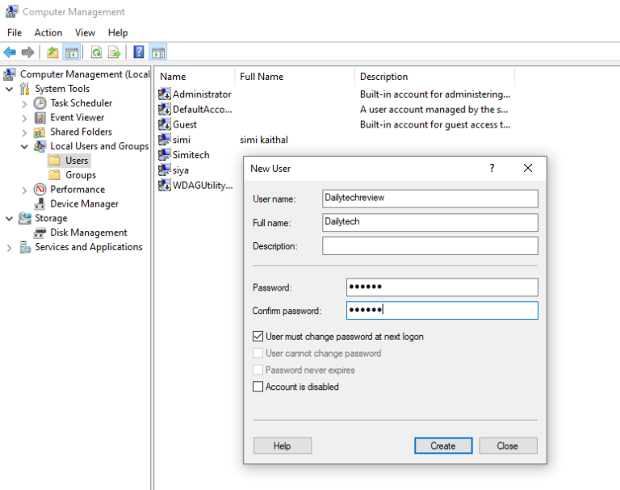Image resolution: width=620 pixels, height=490 pixels.
Task: Open the View menu
Action: 85,33
